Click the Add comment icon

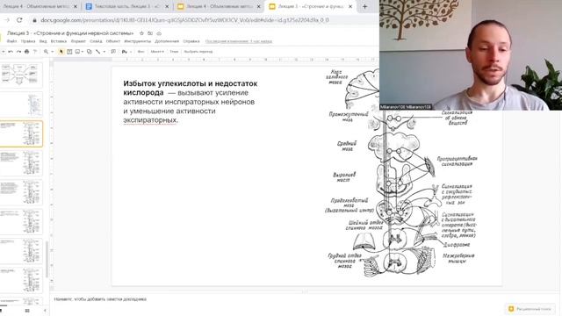click(113, 52)
